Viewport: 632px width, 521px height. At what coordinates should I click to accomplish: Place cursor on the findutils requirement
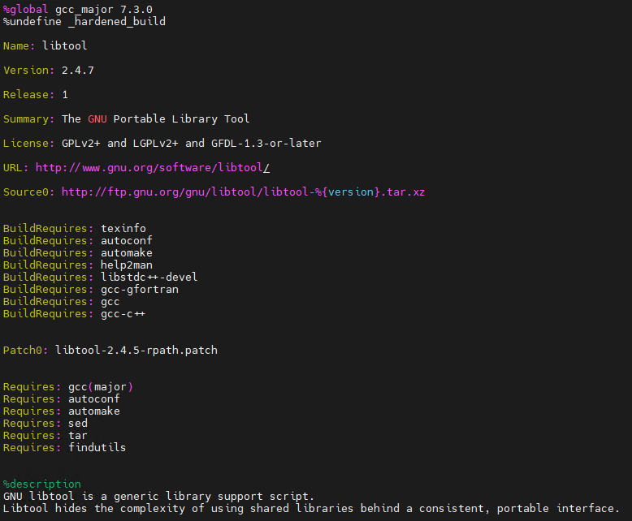point(97,447)
